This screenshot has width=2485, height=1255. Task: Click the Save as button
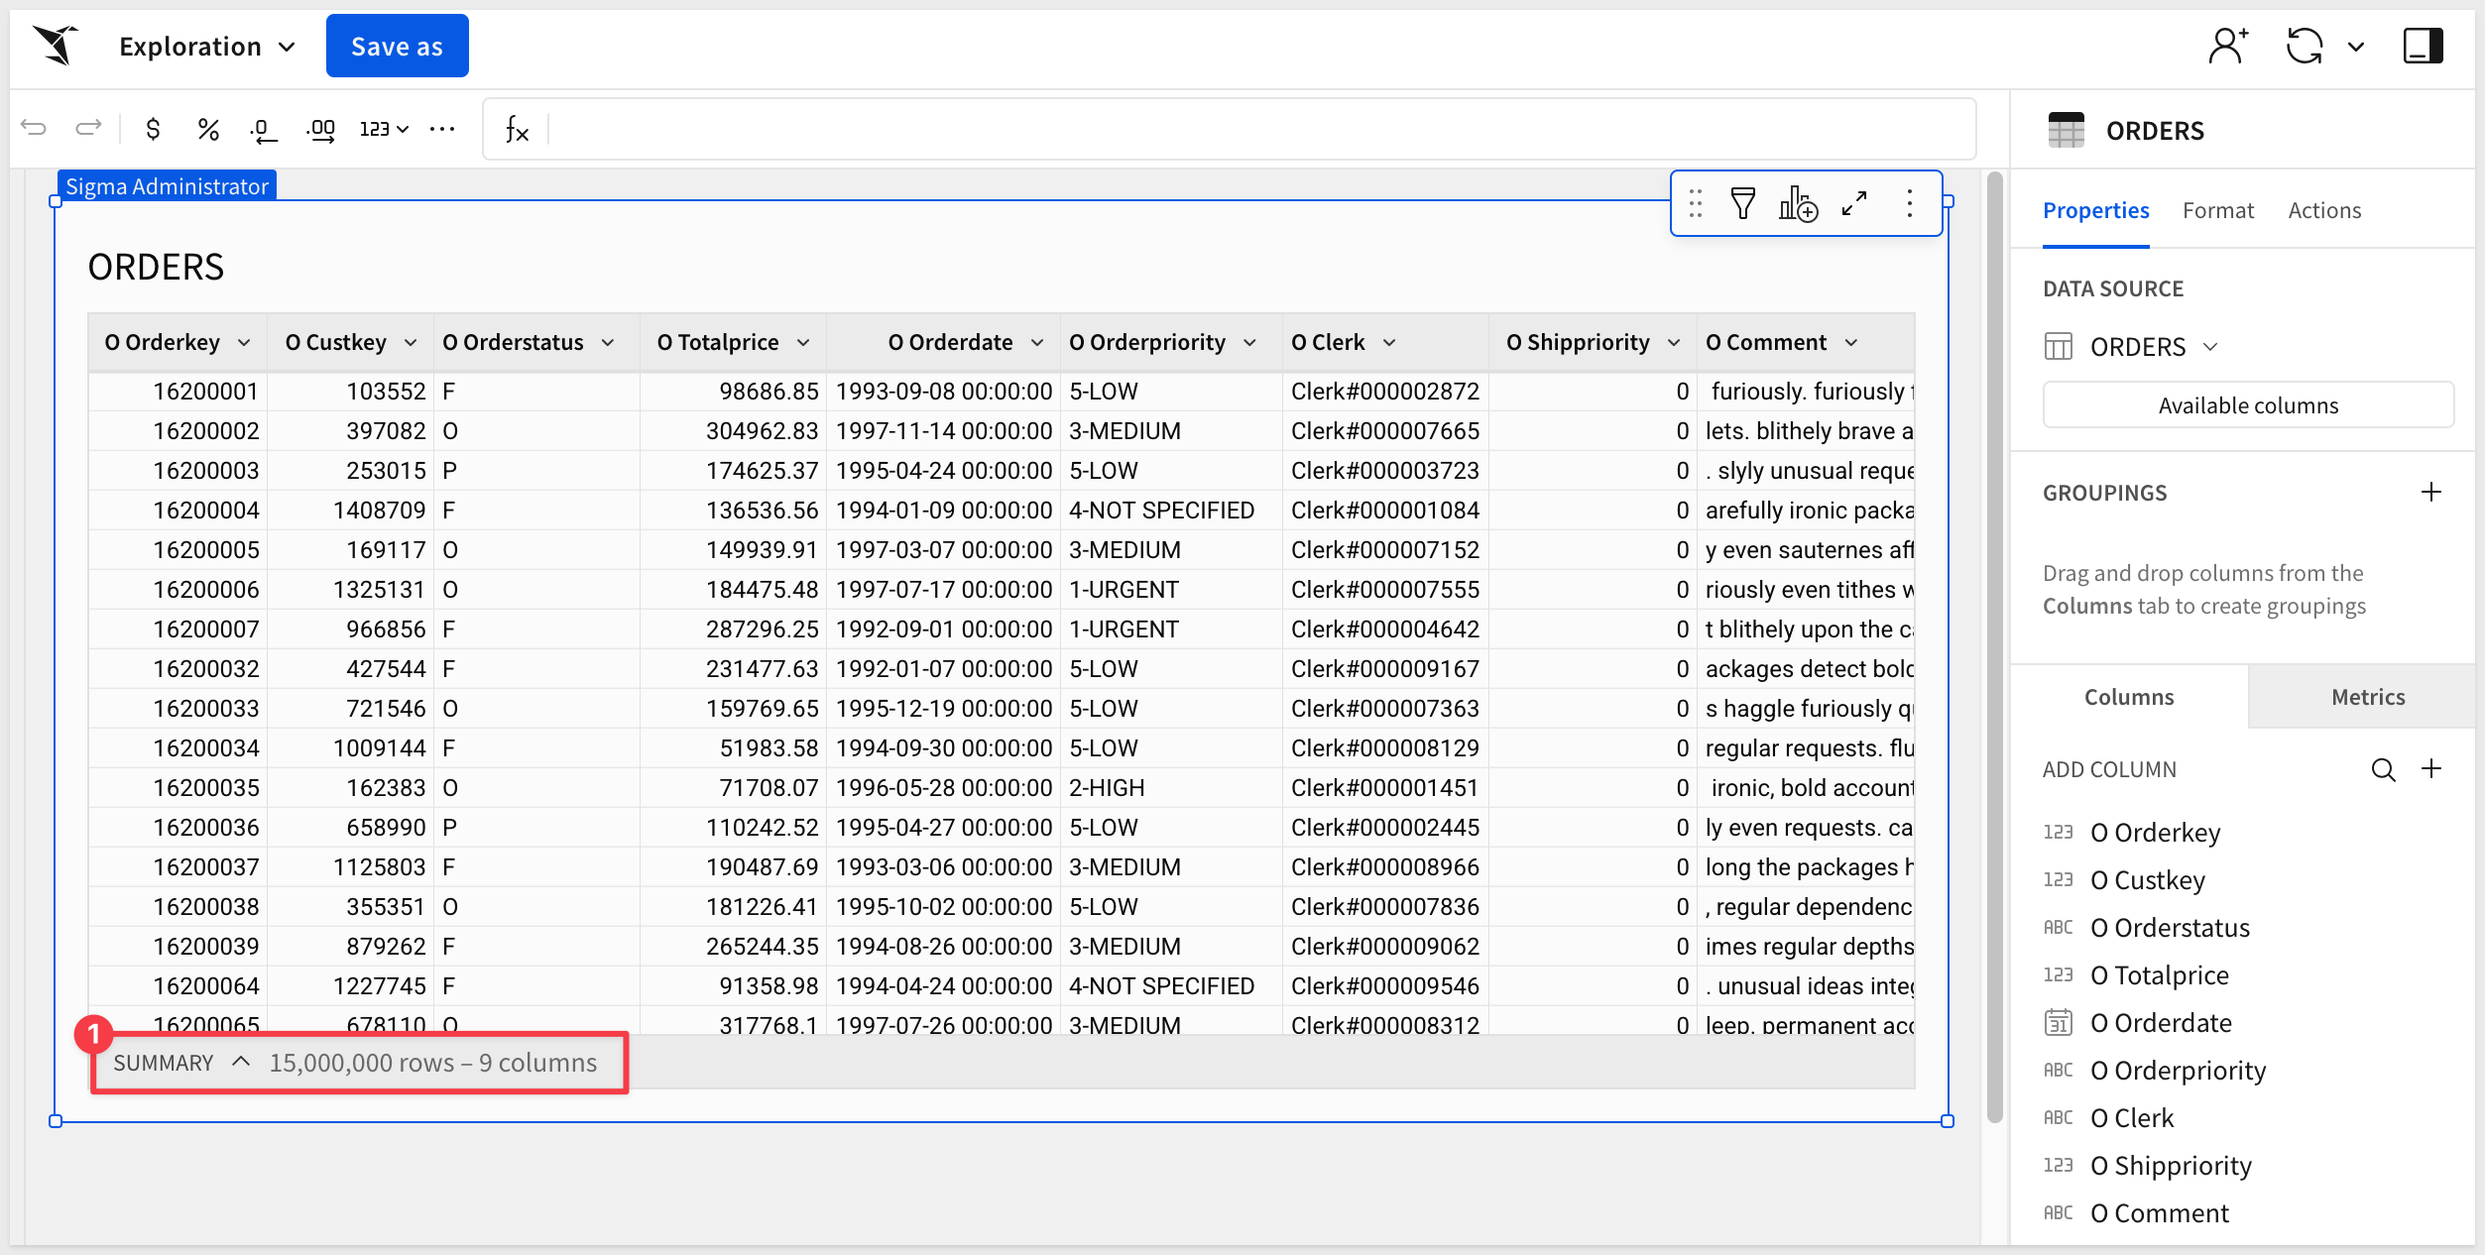tap(397, 47)
